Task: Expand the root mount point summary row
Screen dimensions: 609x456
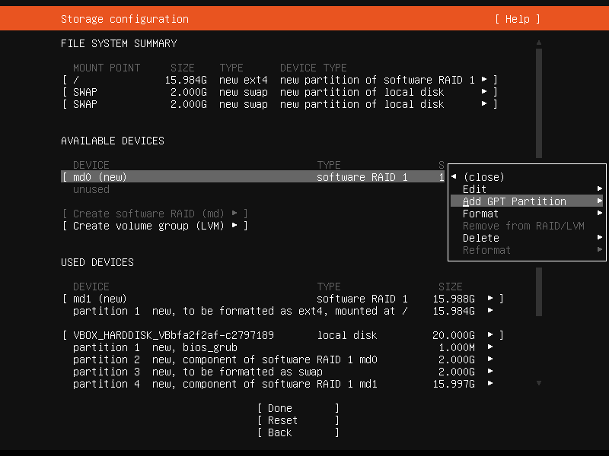Action: (x=484, y=80)
